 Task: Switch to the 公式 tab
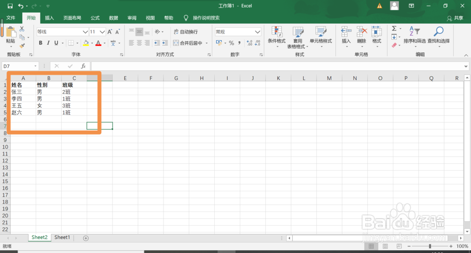point(95,18)
